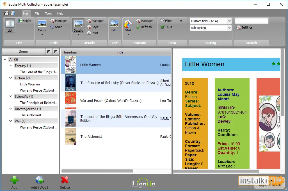
Task: Open the Custom field 2 sorting dropdown
Action: [x=229, y=21]
